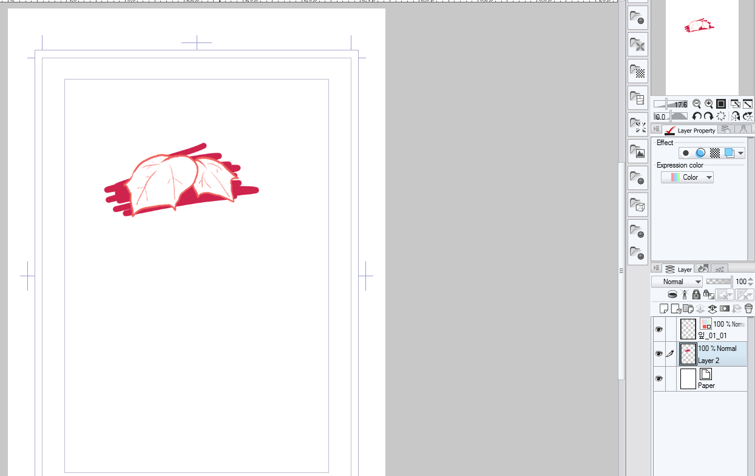Toggle the blue-circle Extract line effect
The width and height of the screenshot is (755, 476).
(700, 153)
